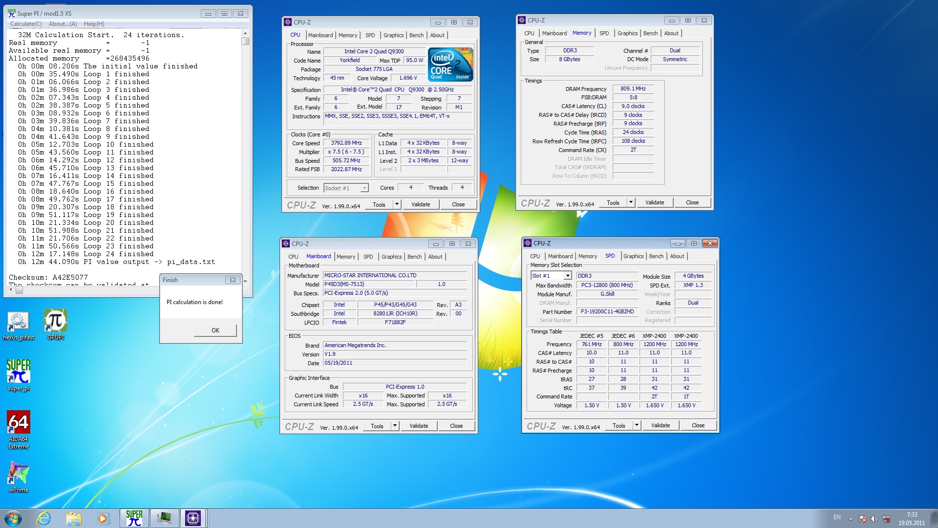
Task: Click the Model P45D3(MS-7513) field
Action: pyautogui.click(x=369, y=285)
